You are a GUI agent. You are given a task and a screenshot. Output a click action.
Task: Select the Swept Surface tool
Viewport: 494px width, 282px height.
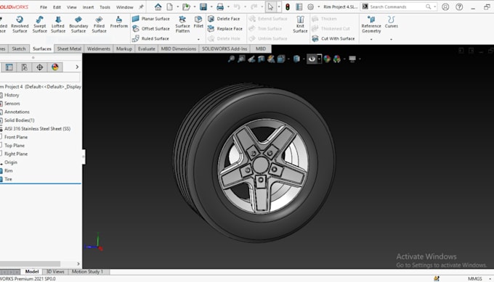pos(40,25)
